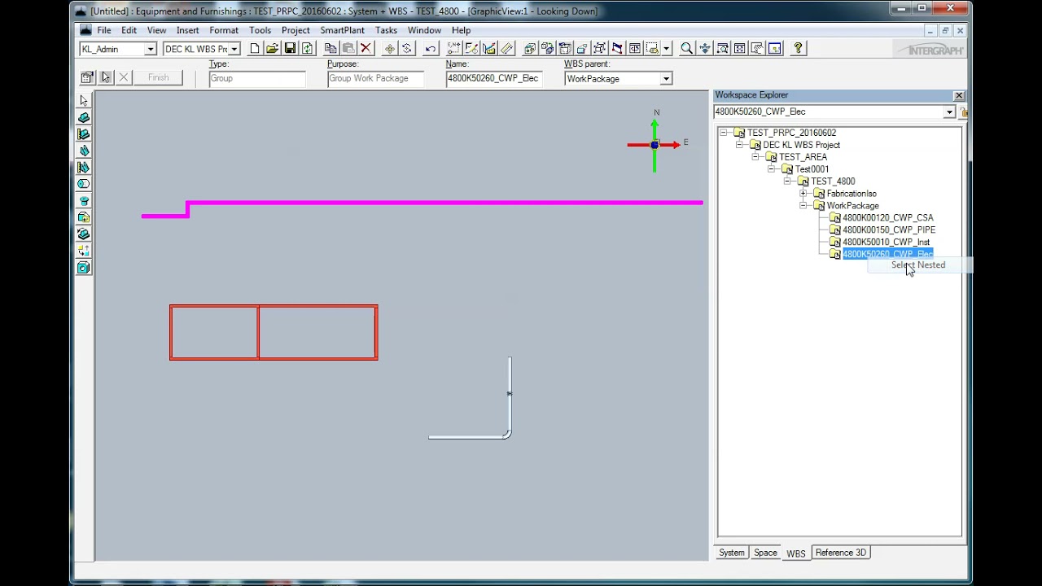
Task: Click the Finish button
Action: [x=158, y=77]
